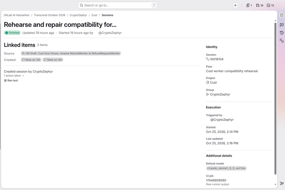Open CryptoZephyr group link
This screenshot has width=285, height=190.
coord(220,94)
